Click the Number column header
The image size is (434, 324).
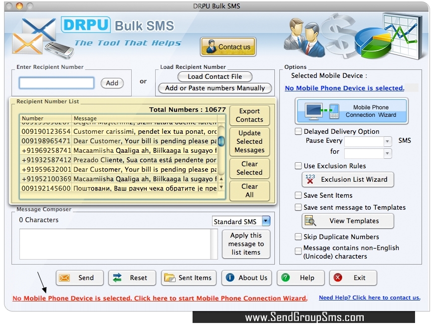click(46, 118)
